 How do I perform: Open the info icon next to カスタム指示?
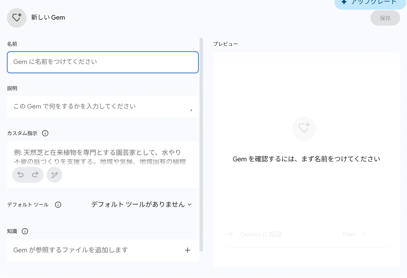point(45,133)
